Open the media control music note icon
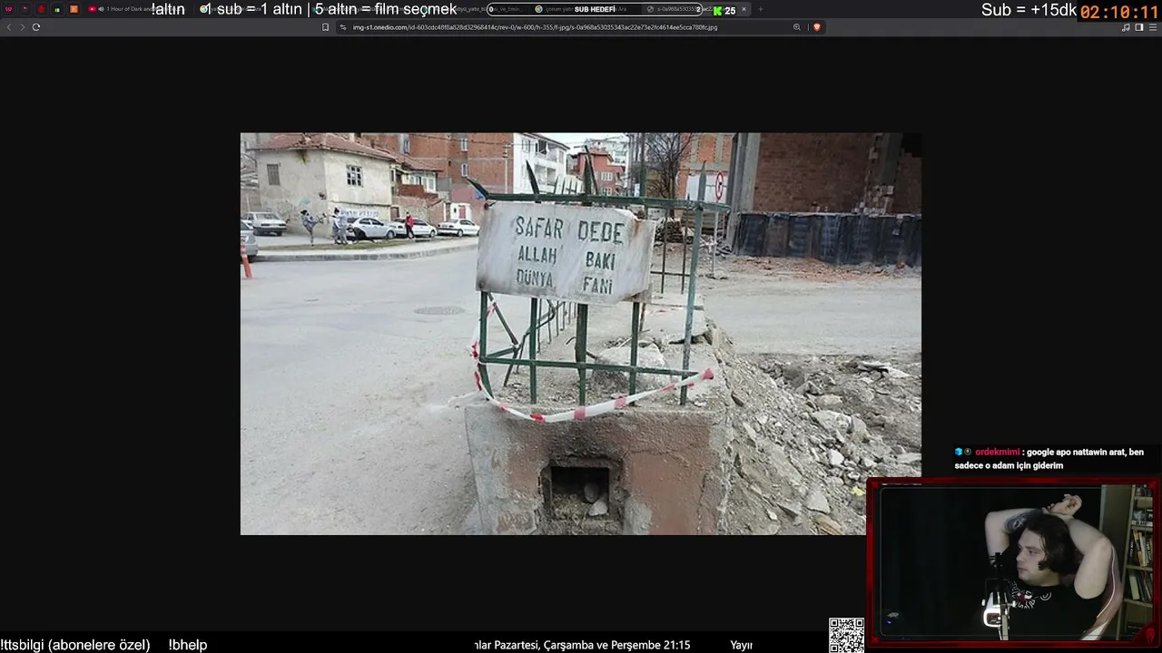This screenshot has width=1162, height=653. [x=1126, y=27]
